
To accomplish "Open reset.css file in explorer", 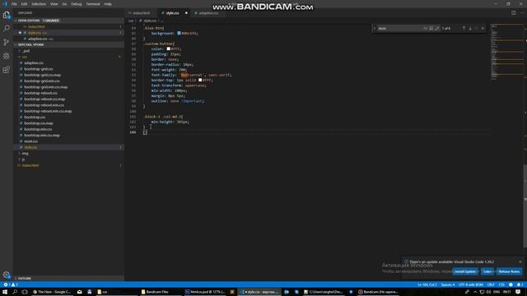I will [x=31, y=141].
